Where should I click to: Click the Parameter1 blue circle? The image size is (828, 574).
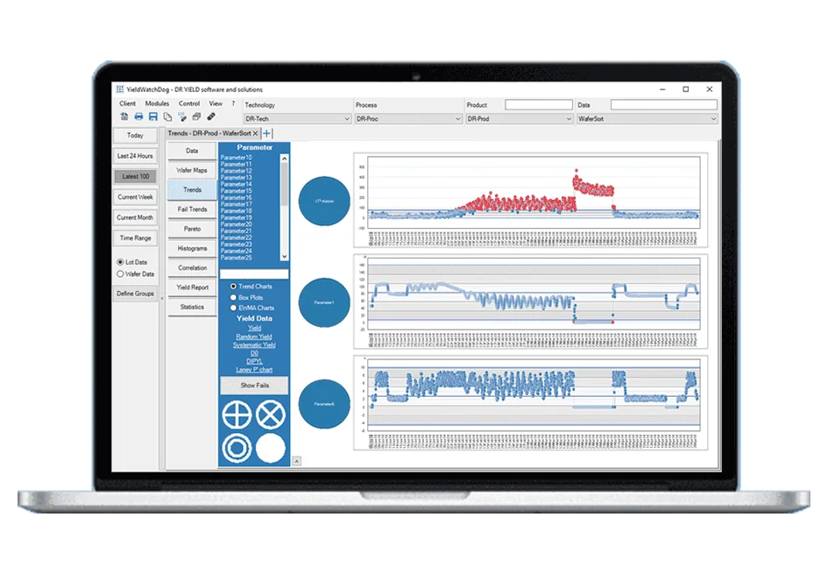click(x=324, y=302)
